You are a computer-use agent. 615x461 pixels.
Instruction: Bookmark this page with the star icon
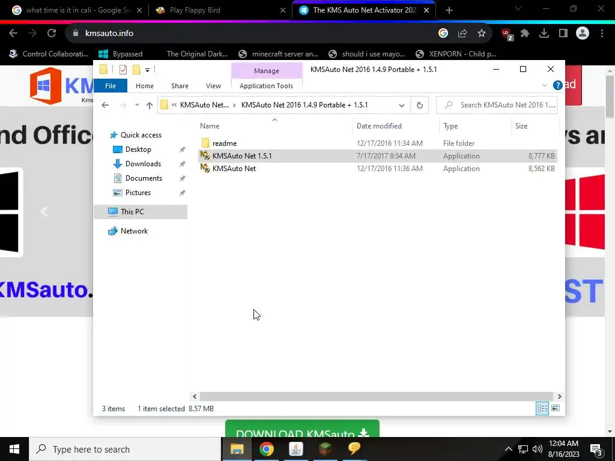[x=481, y=34]
